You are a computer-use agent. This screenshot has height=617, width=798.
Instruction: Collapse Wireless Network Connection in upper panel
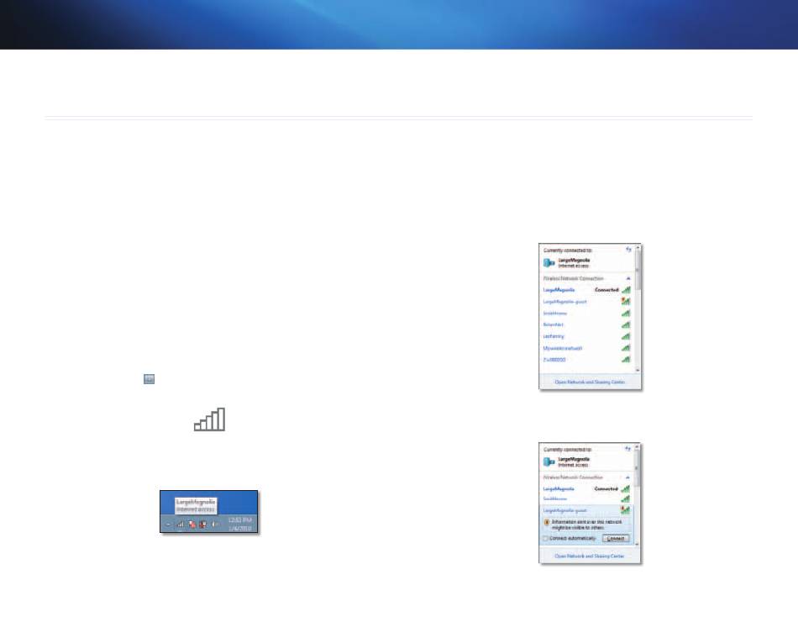(626, 278)
